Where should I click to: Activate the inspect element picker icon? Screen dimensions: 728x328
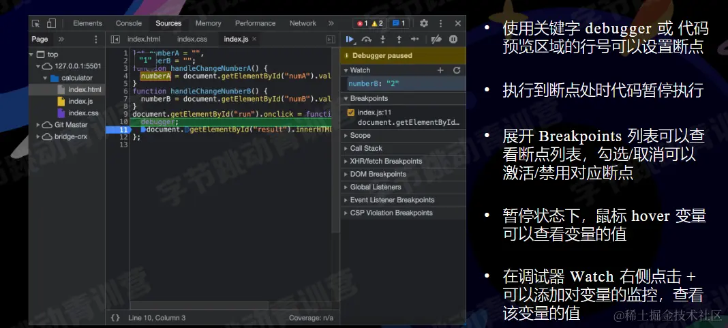click(x=36, y=23)
